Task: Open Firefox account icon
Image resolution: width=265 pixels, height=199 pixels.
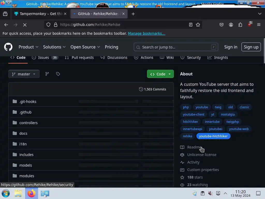Action: click(x=231, y=25)
